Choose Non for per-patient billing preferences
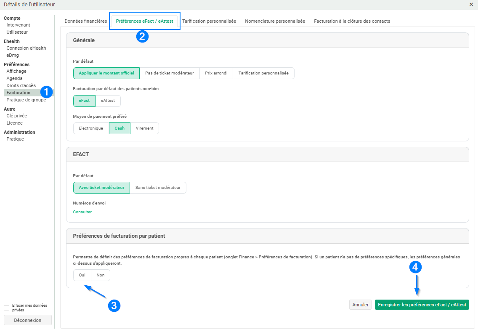Image resolution: width=478 pixels, height=332 pixels. pos(101,275)
